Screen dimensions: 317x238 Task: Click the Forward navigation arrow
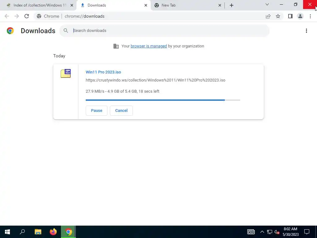(17, 16)
